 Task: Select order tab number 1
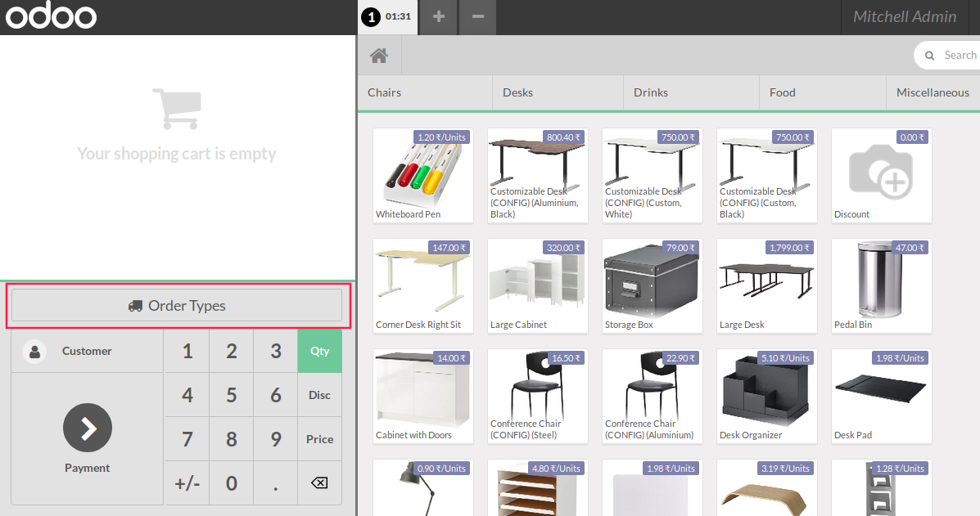[387, 17]
